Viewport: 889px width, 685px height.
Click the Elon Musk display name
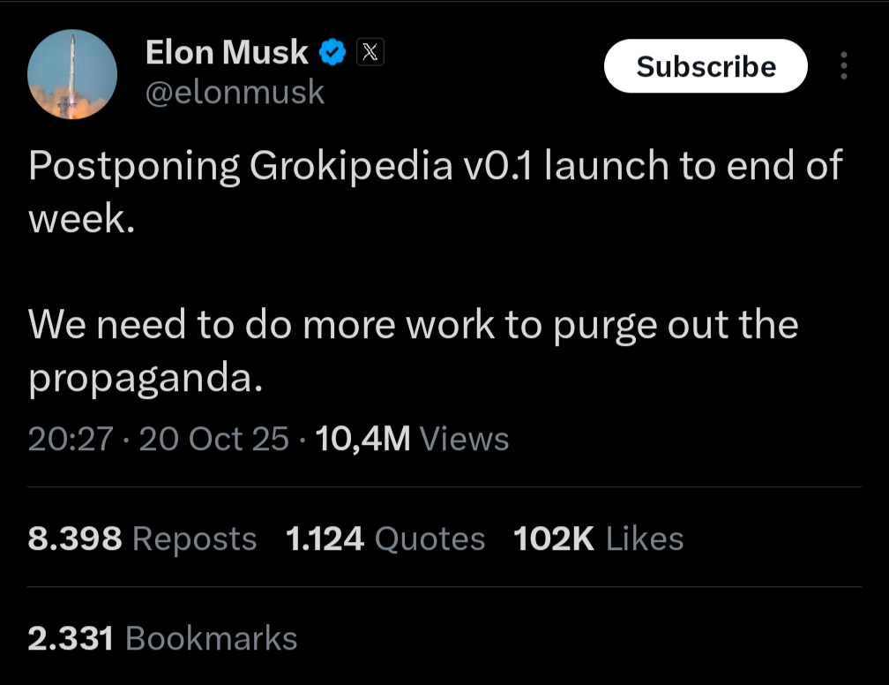227,54
